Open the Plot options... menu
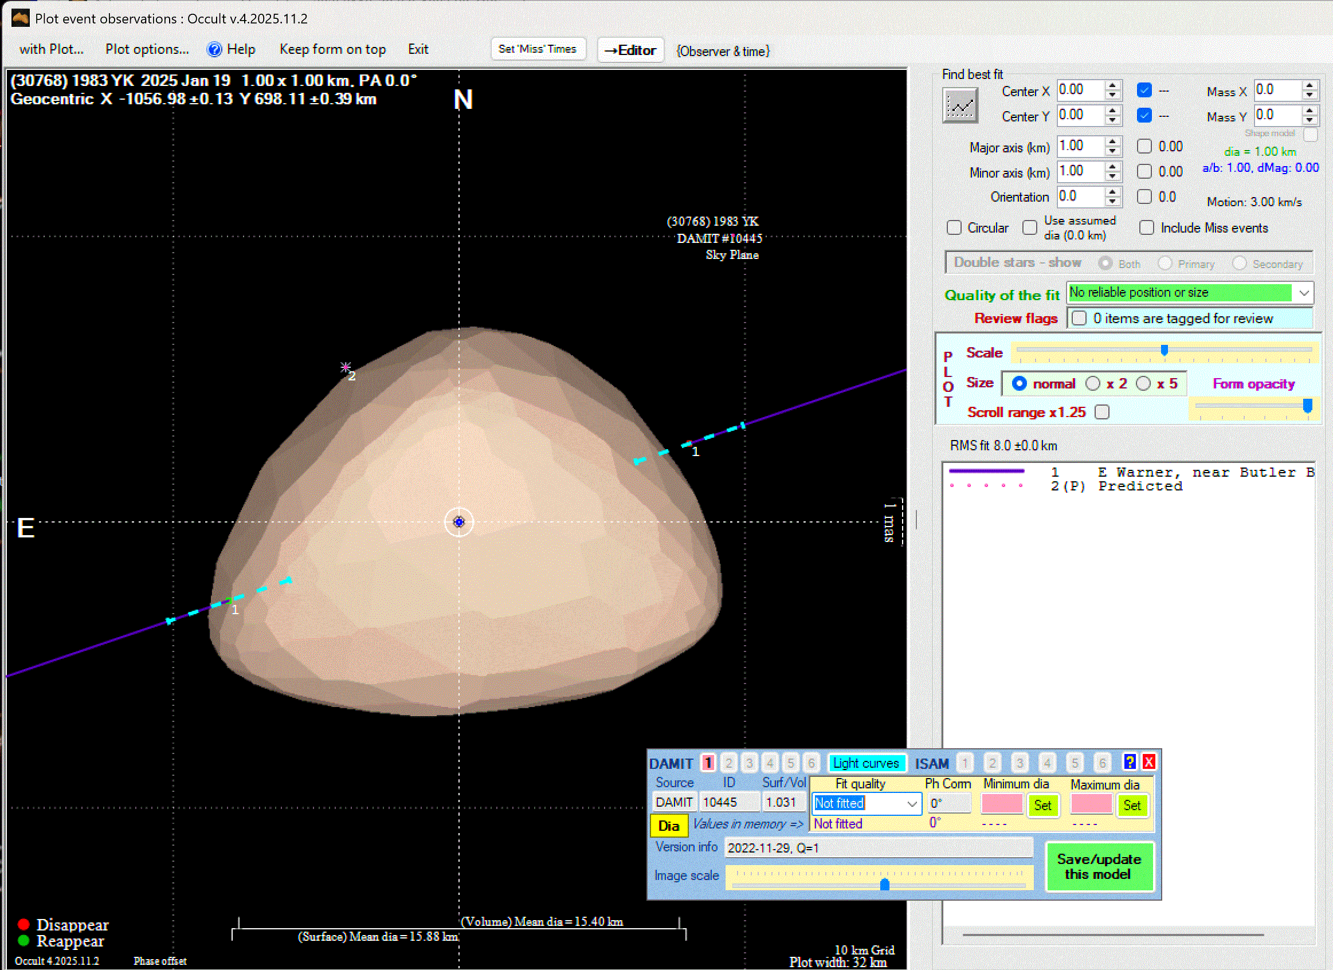Screen dimensions: 1333x970 pos(147,49)
